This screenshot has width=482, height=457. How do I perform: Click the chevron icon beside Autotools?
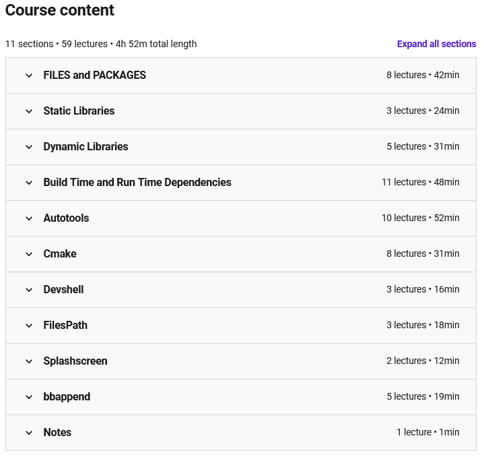(29, 218)
